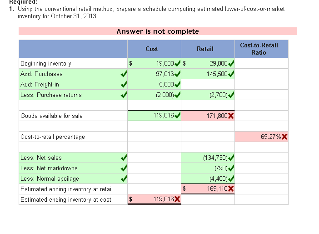
Task: Click the Answer is not complete banner
Action: [158, 31]
